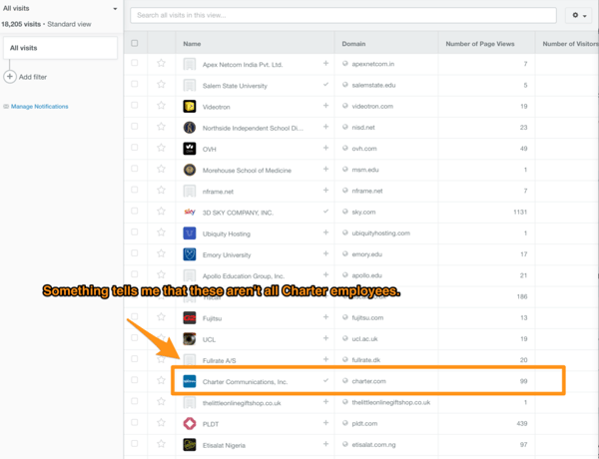Click the fujitsu.com domain cell
599x459 pixels.
pos(367,317)
